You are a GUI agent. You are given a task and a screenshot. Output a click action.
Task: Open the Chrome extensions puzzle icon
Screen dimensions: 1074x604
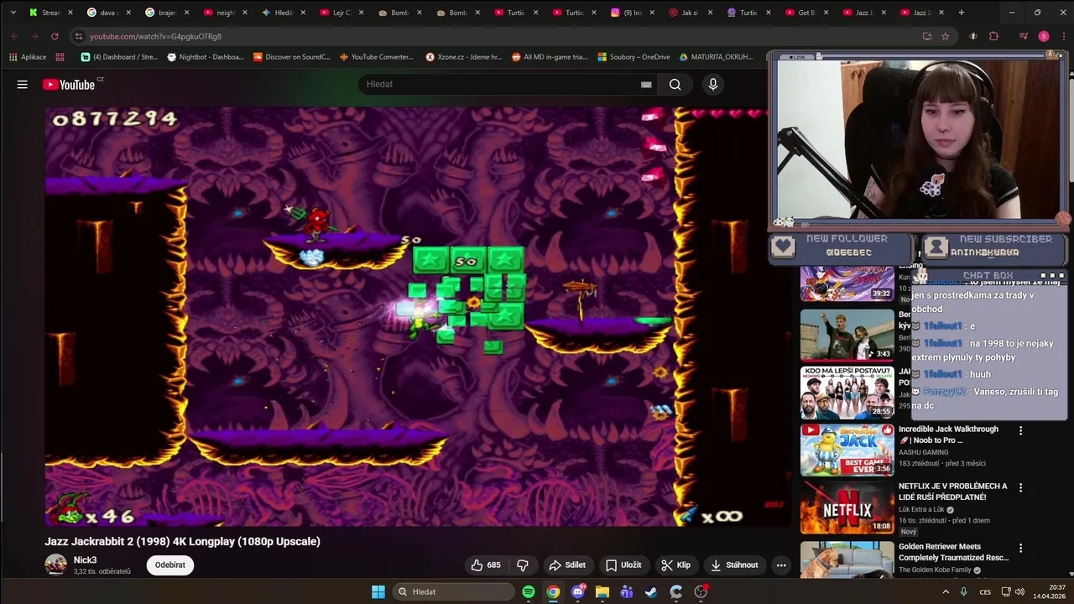pyautogui.click(x=993, y=36)
